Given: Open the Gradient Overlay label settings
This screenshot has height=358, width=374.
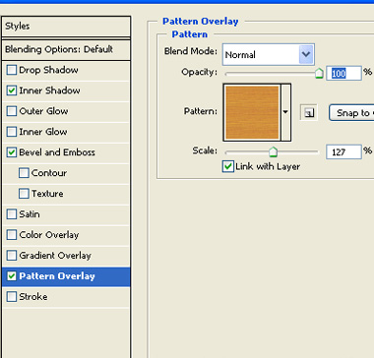Looking at the screenshot, I should click(x=55, y=256).
